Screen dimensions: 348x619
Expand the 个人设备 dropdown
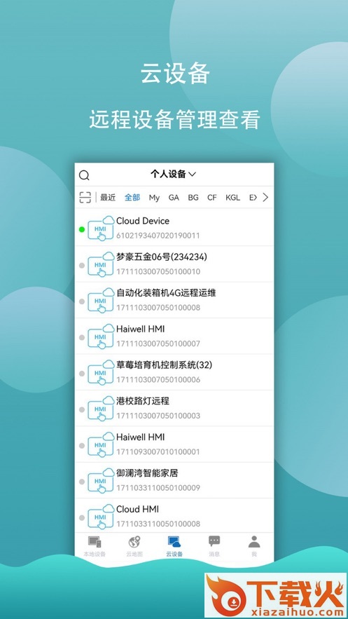173,174
